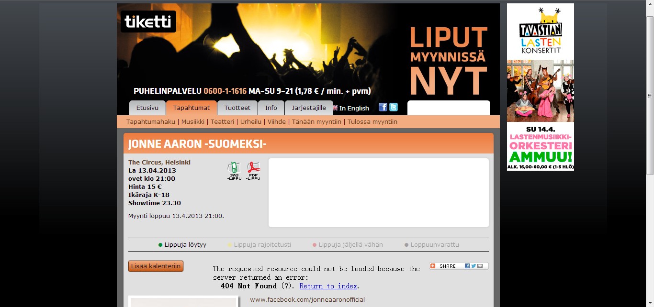
Task: Choose Musiikki category
Action: [x=193, y=121]
